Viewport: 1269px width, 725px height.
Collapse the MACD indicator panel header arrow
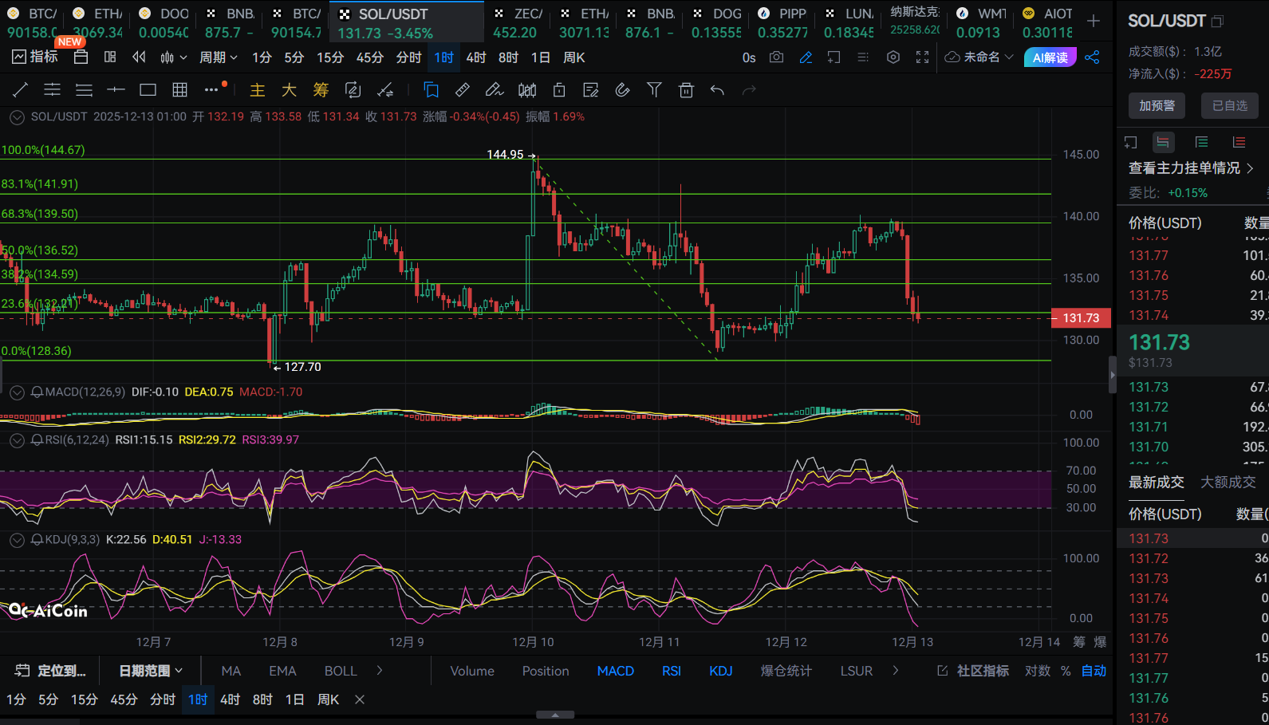(17, 392)
